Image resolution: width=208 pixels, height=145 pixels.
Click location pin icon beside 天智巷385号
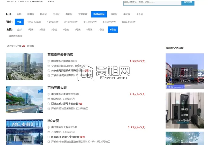coord(49,127)
